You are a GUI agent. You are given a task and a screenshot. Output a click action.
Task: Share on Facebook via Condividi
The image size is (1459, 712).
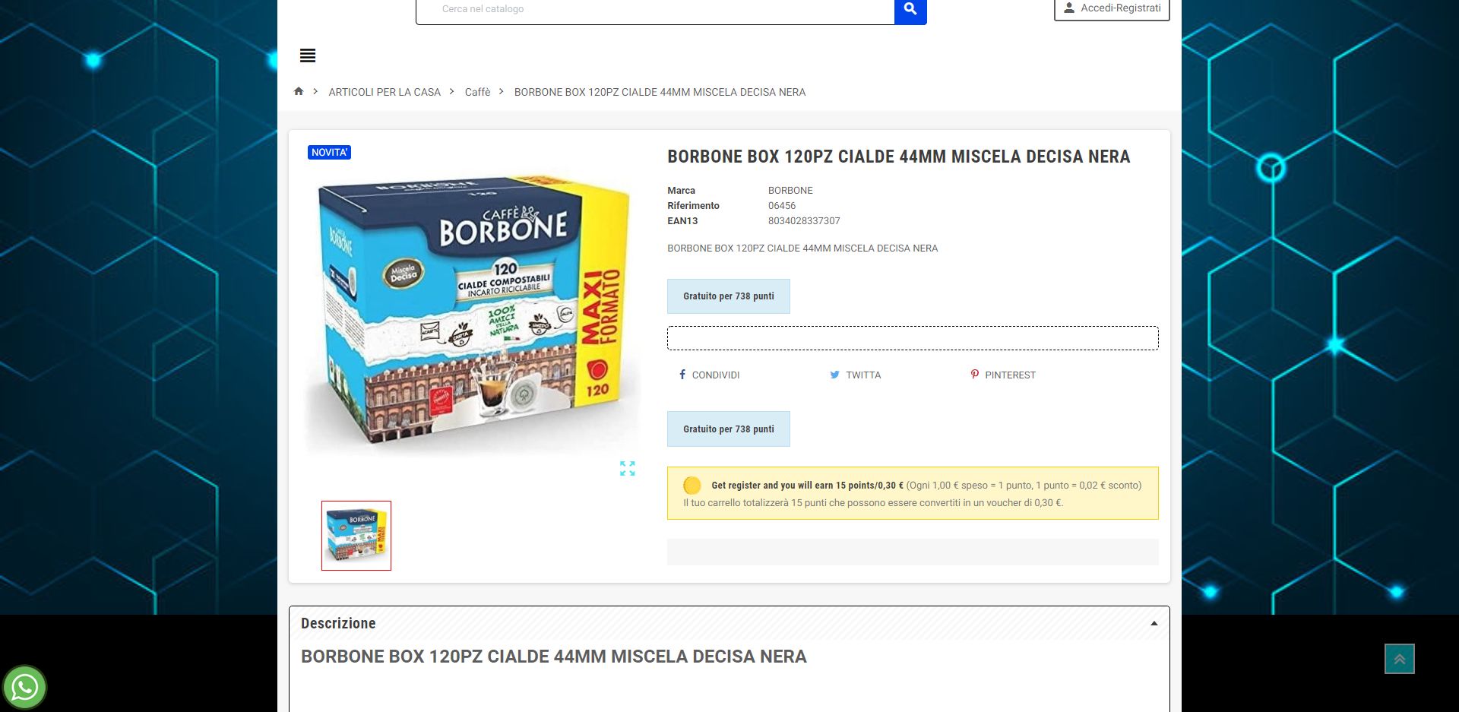click(x=709, y=375)
